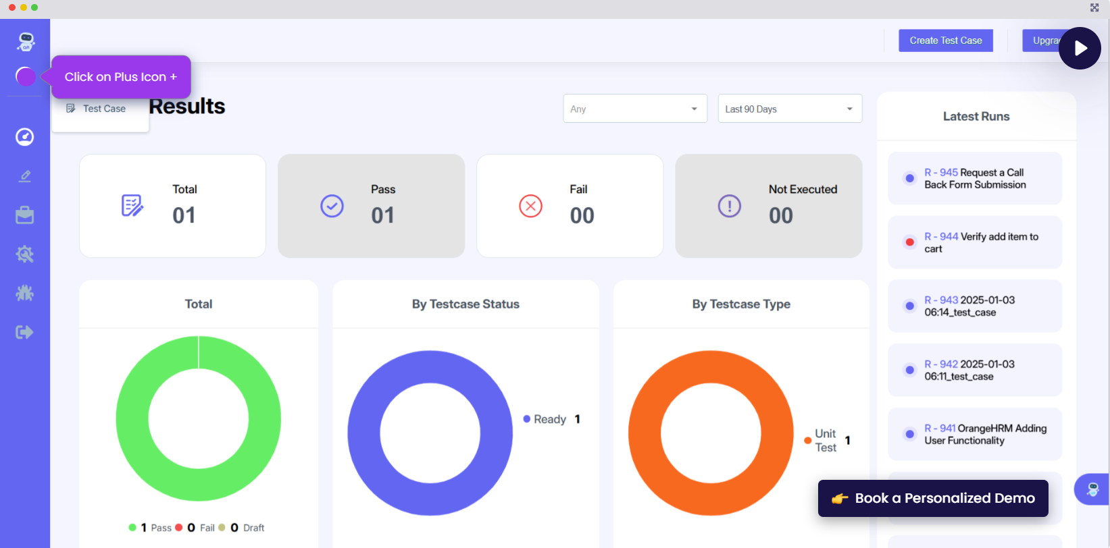1110x548 pixels.
Task: Click the Create Test Case button
Action: click(x=945, y=40)
